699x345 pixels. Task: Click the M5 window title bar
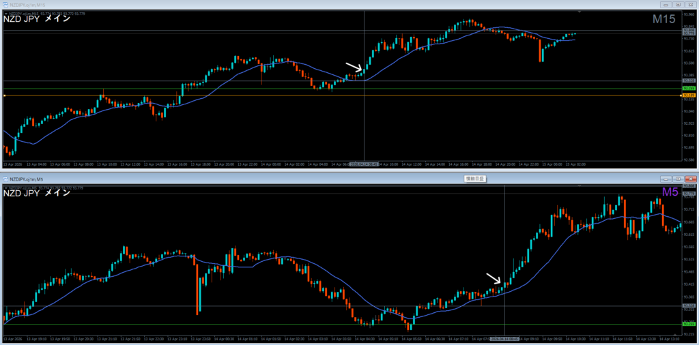pyautogui.click(x=273, y=178)
